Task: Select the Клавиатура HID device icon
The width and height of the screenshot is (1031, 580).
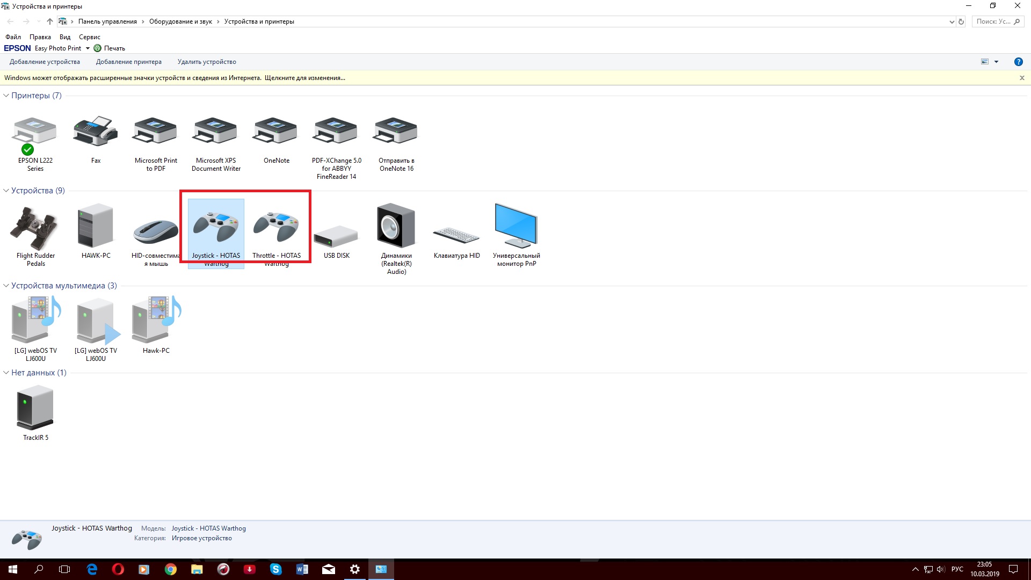Action: click(456, 235)
